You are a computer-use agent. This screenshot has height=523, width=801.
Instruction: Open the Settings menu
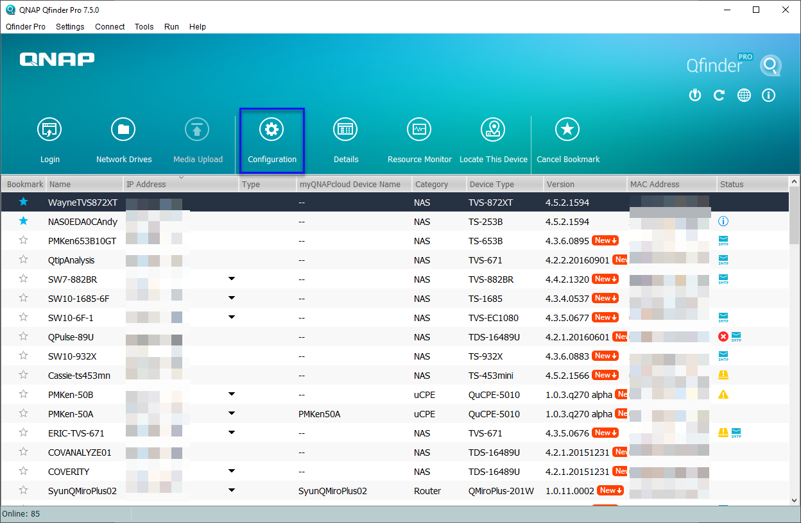pos(70,27)
